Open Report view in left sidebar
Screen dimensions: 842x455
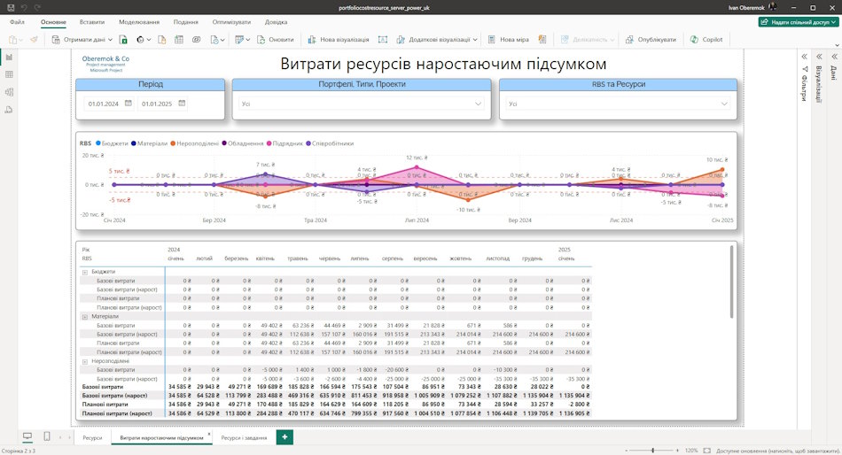9,57
